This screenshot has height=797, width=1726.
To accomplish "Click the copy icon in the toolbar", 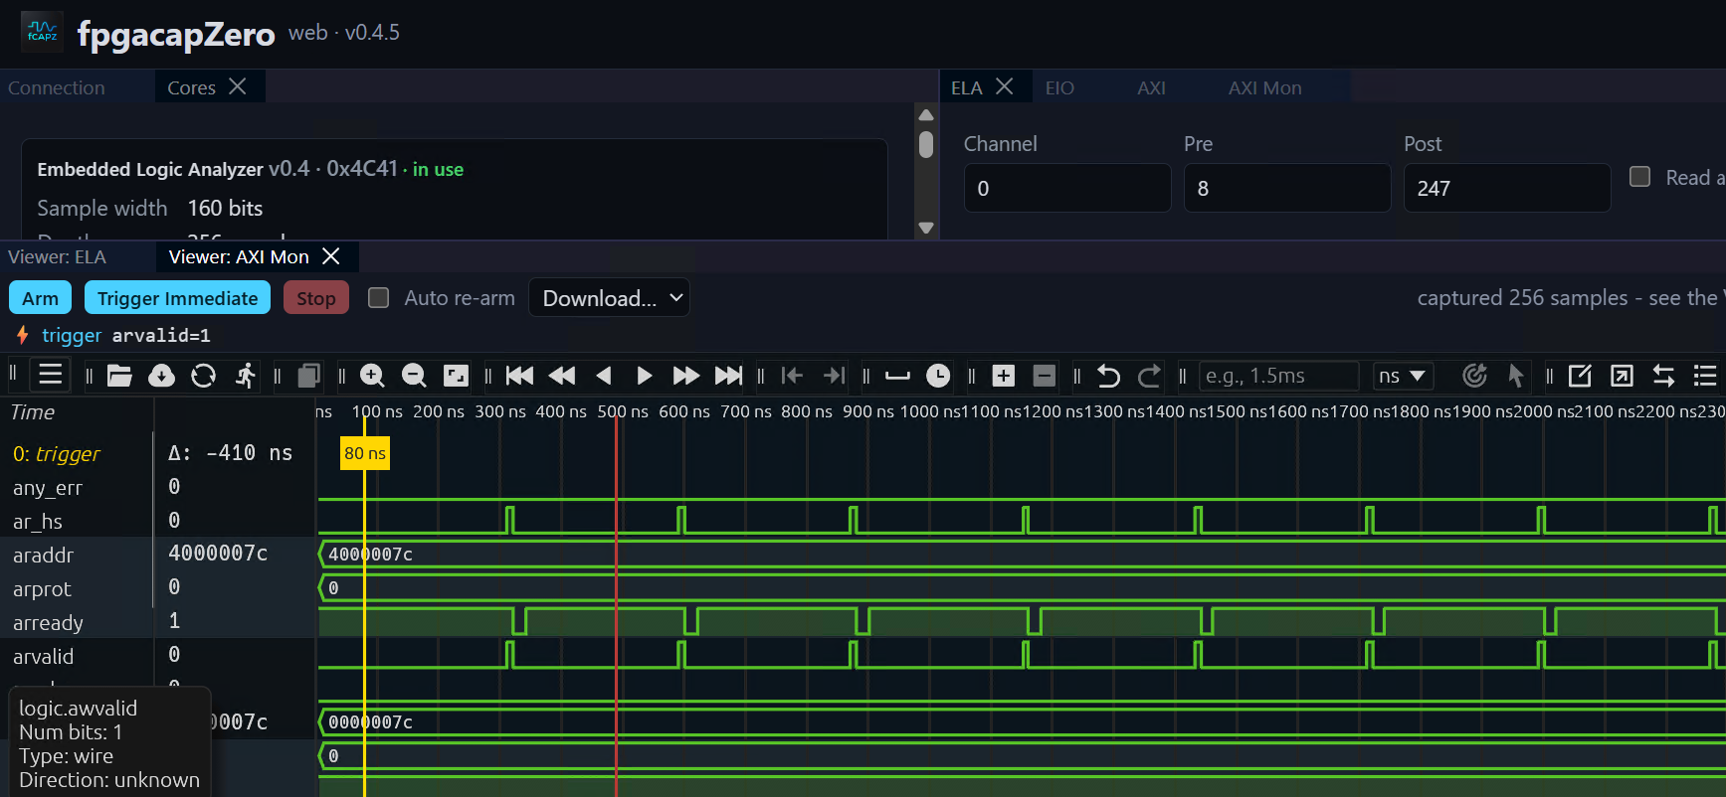I will pyautogui.click(x=309, y=376).
